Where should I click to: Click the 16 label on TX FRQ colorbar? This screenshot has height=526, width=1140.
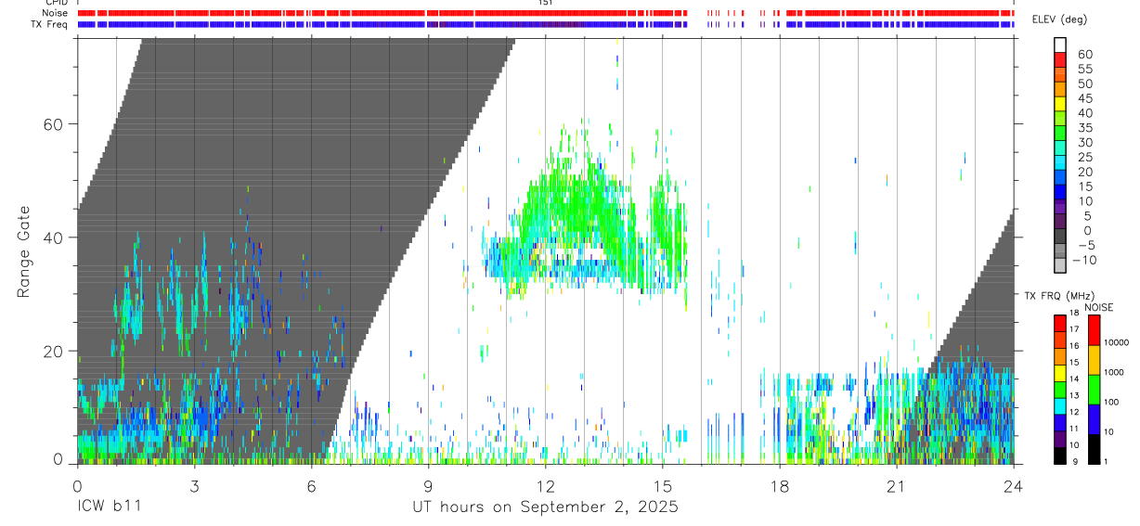click(x=1074, y=346)
